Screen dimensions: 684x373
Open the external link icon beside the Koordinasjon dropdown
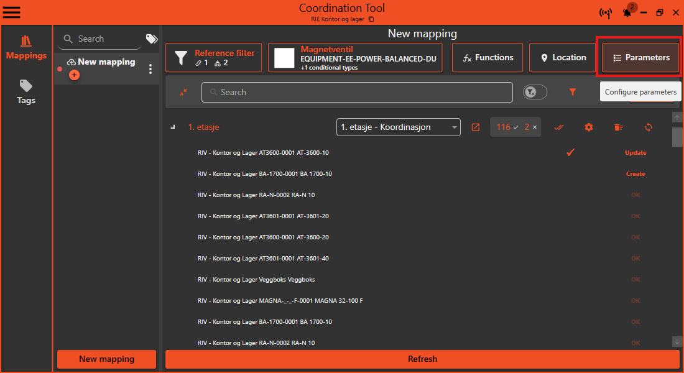point(476,127)
